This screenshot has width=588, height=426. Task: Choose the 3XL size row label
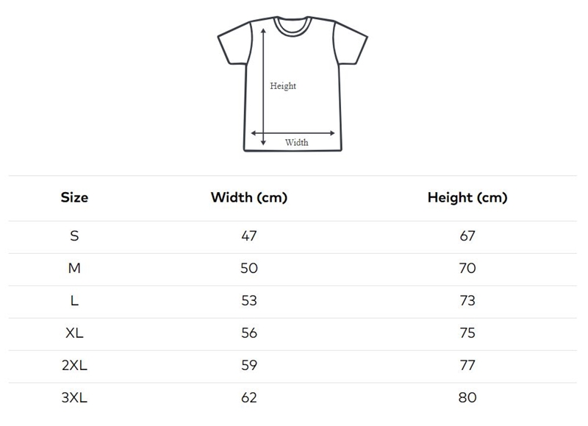click(x=74, y=398)
